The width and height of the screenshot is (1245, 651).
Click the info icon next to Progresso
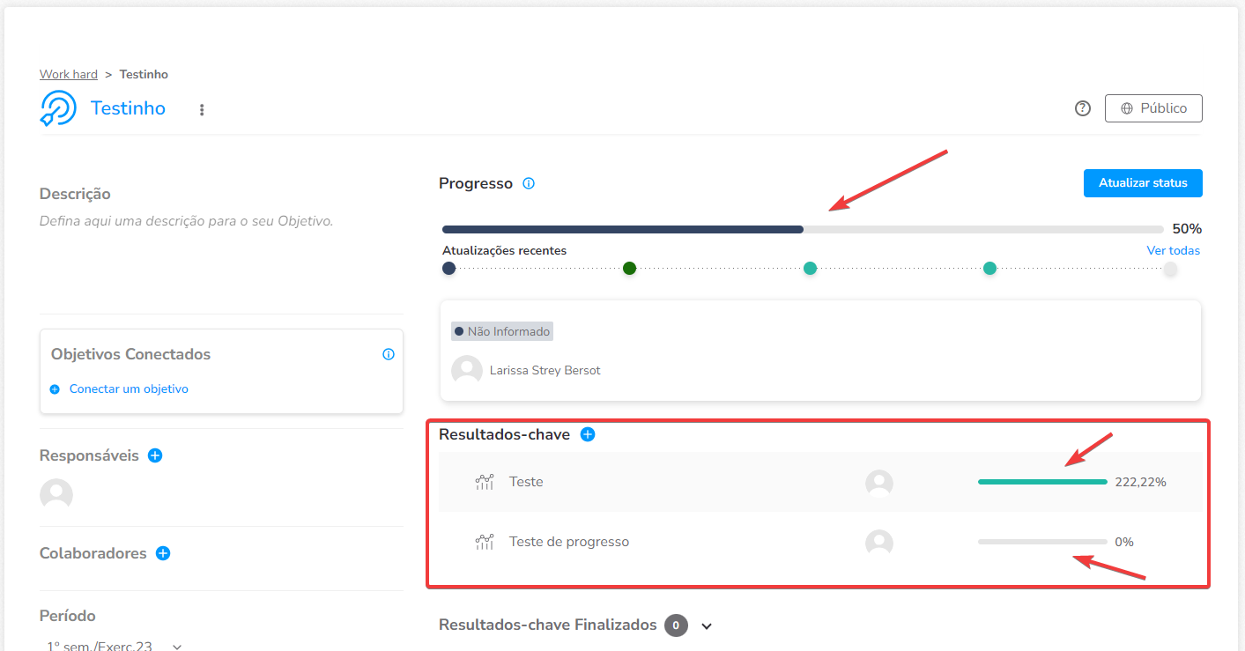(x=529, y=183)
